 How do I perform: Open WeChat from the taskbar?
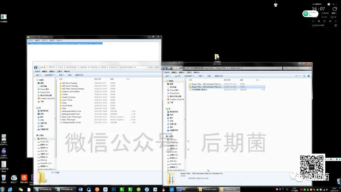21,189
